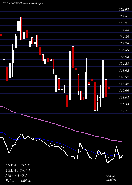Click the 148.62 price axis label
Screen dimensions: 132x185
tap(124, 71)
